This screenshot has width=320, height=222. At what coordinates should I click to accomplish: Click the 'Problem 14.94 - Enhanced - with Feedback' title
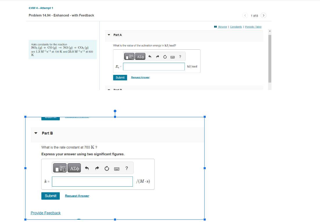[62, 15]
